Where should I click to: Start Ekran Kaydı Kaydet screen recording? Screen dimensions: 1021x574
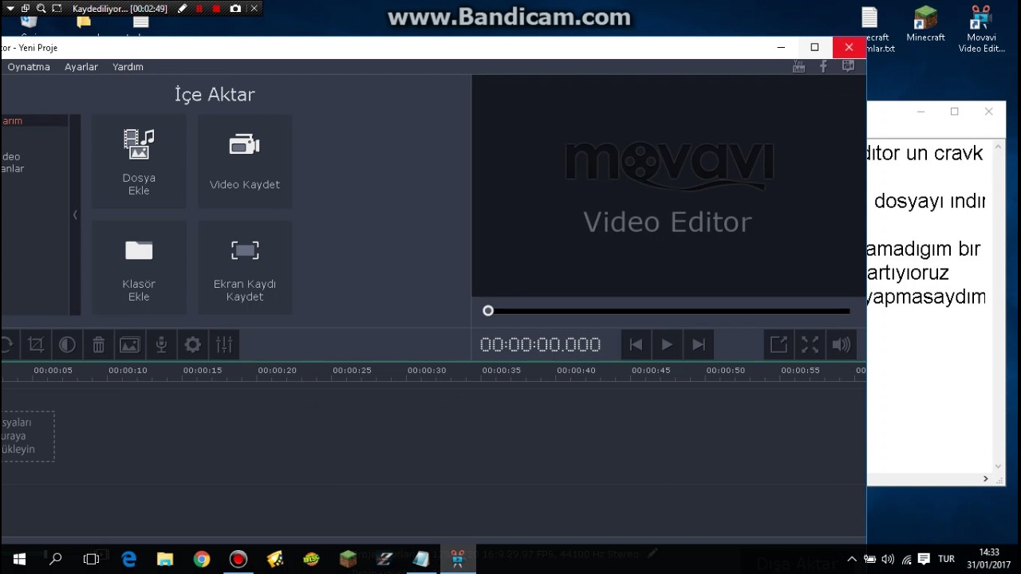[x=245, y=267]
